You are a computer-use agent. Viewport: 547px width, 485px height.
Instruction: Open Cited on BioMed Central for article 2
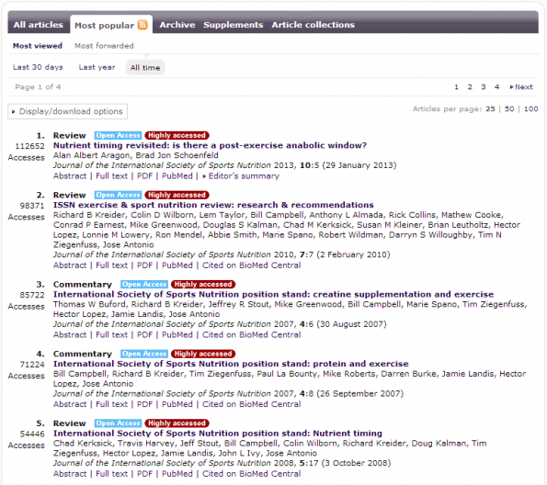pos(252,265)
